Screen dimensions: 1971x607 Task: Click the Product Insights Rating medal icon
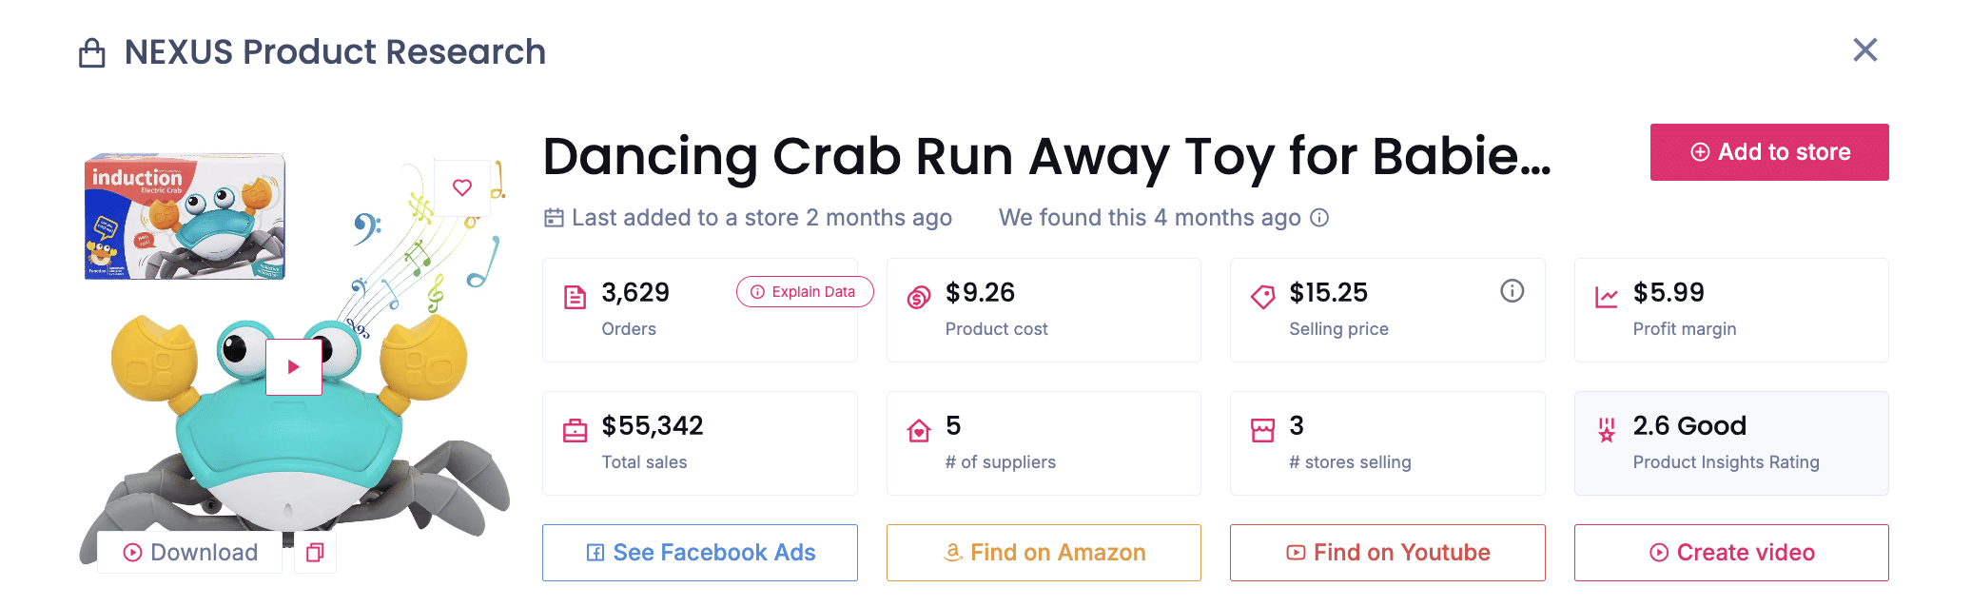pos(1606,431)
